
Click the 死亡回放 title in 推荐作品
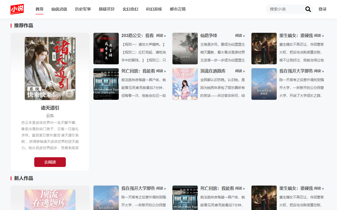click(138, 71)
